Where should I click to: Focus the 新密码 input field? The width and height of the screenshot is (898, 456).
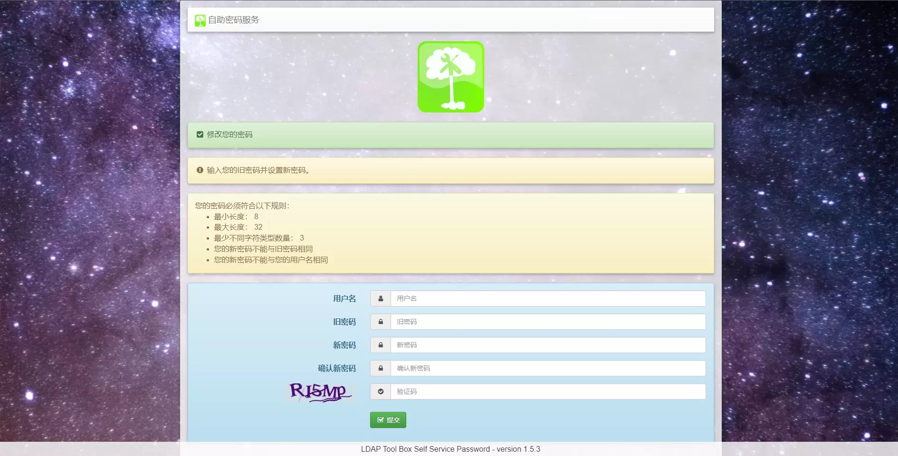click(547, 345)
